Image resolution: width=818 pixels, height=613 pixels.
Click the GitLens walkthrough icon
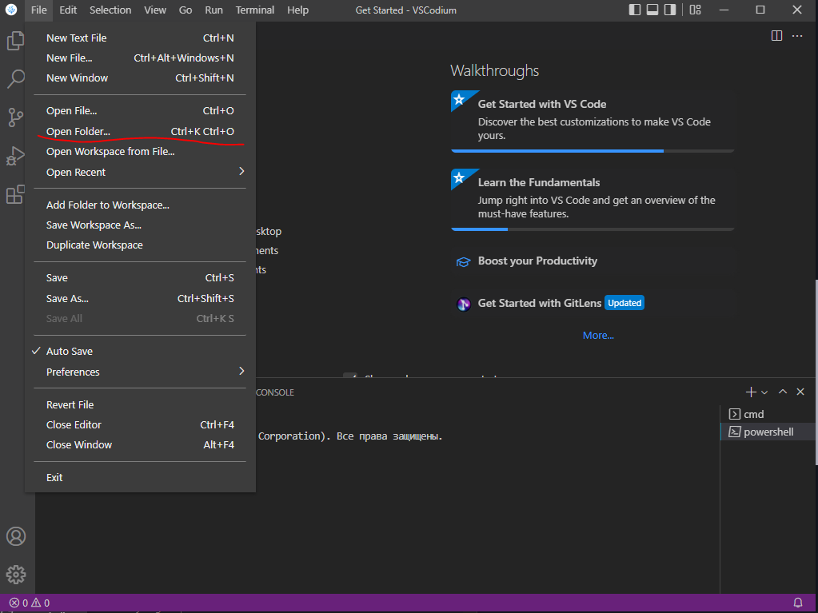coord(463,304)
